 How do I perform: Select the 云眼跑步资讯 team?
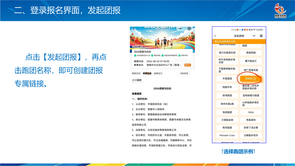coord(251,135)
